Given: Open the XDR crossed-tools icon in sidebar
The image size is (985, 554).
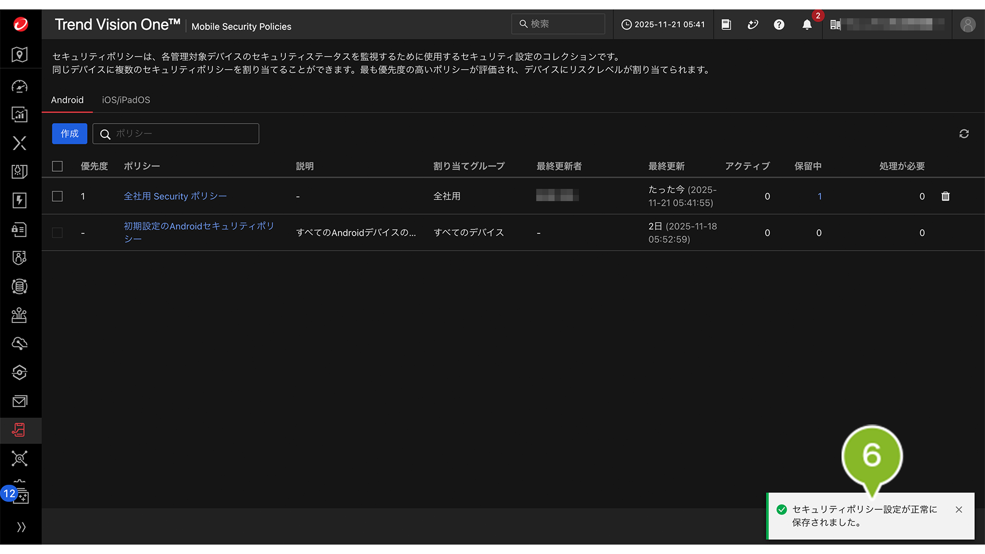Looking at the screenshot, I should (19, 143).
